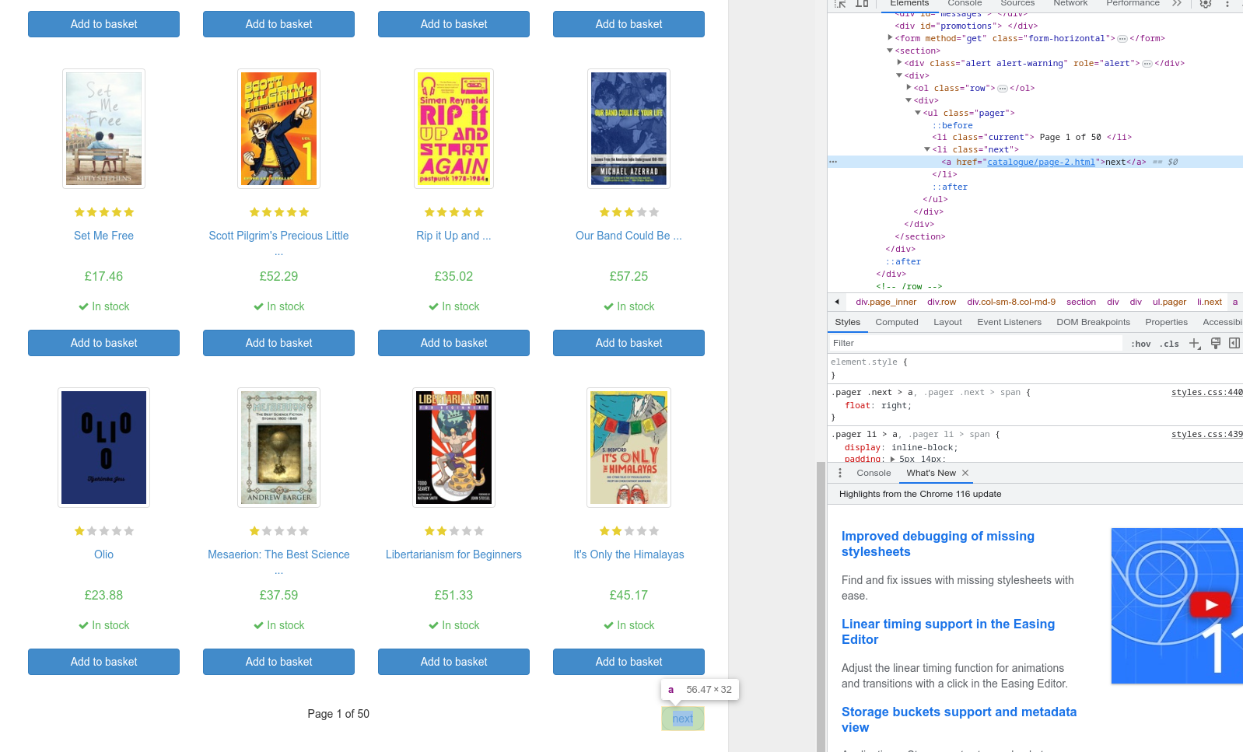Click the next pagination link on the page

tap(683, 719)
